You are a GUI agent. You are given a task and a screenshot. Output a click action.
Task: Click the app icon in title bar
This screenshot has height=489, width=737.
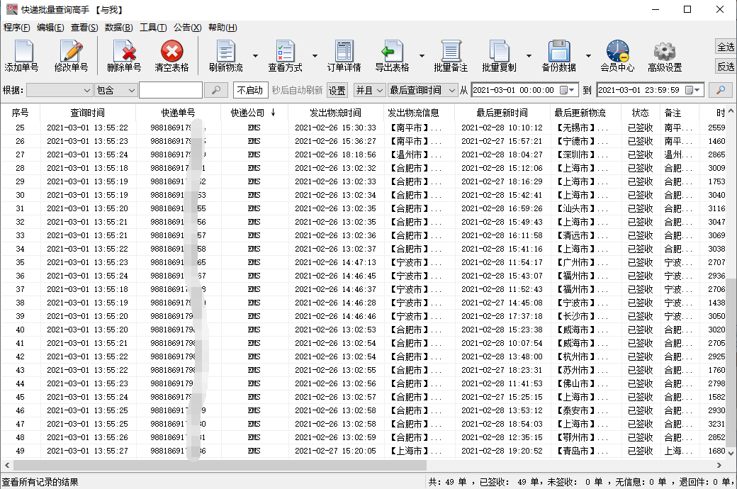coord(11,9)
